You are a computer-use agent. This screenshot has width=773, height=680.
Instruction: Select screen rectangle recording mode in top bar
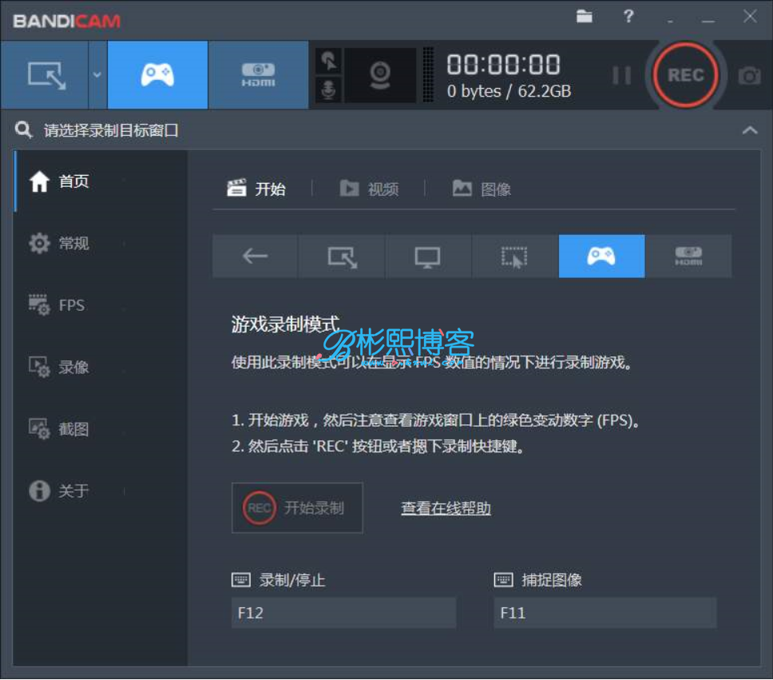point(45,75)
